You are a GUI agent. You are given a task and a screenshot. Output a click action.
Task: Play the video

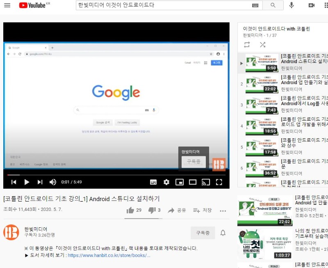tap(27, 182)
